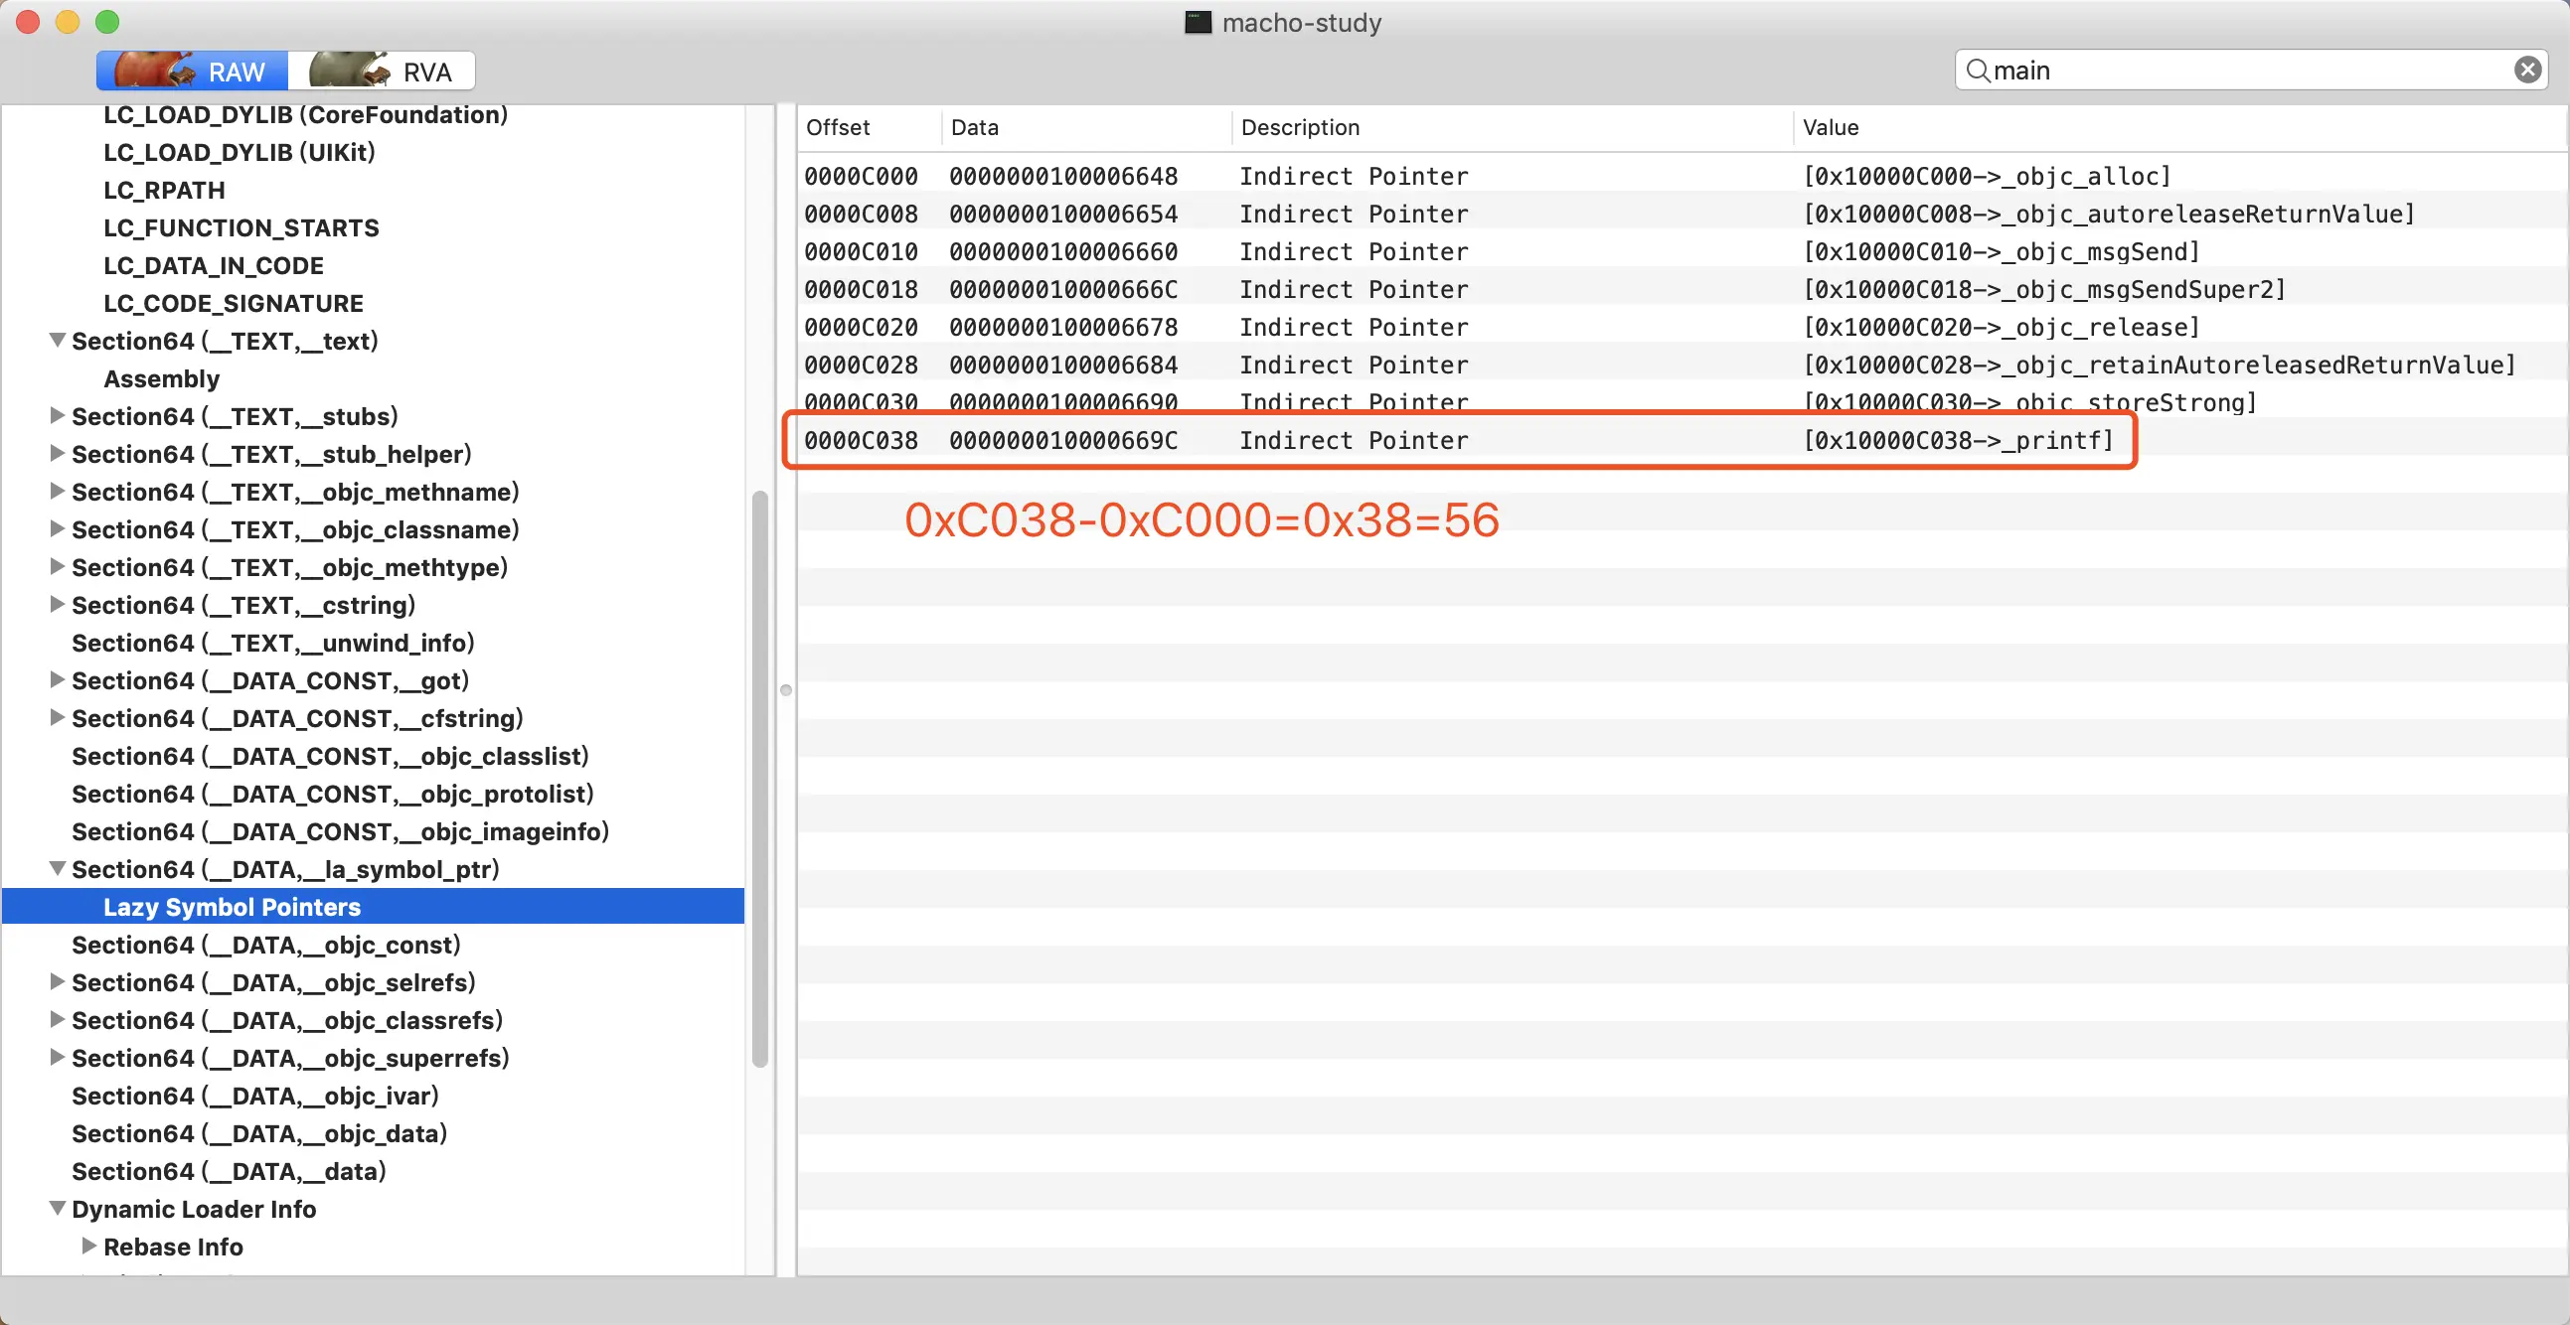This screenshot has height=1325, width=2570.
Task: Expand the Rebase Info node
Action: (88, 1246)
